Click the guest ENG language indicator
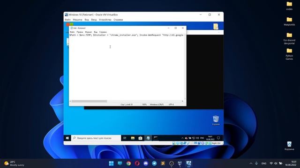The image size is (300, 168). (x=202, y=138)
